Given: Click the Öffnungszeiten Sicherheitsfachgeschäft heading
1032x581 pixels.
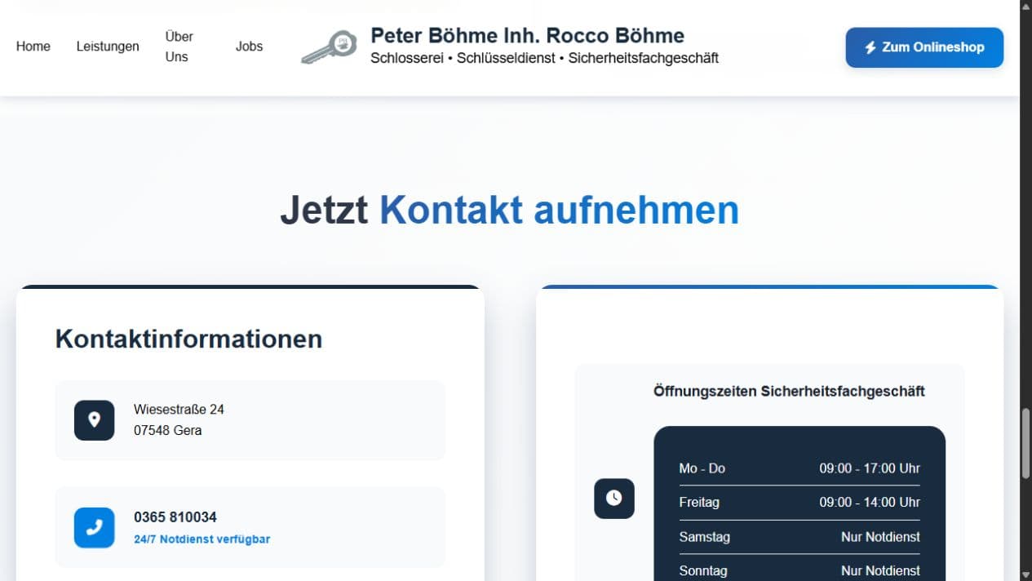Looking at the screenshot, I should click(789, 391).
